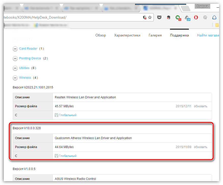Image resolution: width=223 pixels, height=185 pixels.
Task: Click floppy disk icon in Qualcomm Atheros row
Action: [x=57, y=156]
